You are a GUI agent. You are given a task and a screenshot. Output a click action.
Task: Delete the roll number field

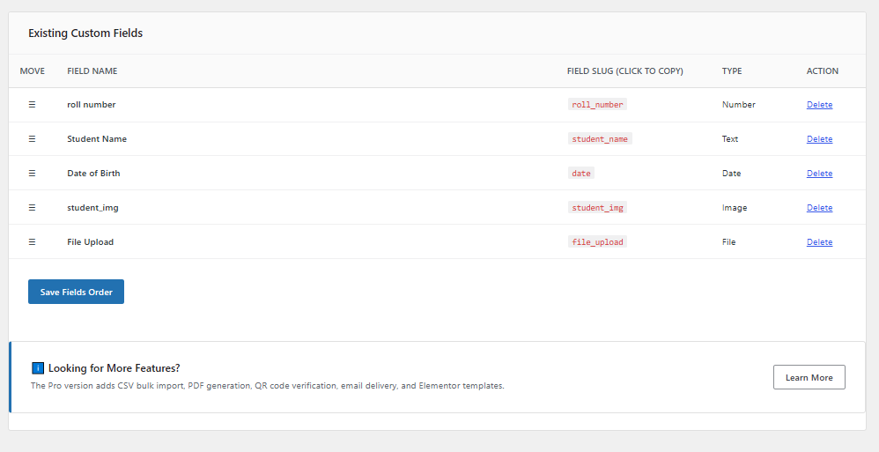[x=819, y=104]
